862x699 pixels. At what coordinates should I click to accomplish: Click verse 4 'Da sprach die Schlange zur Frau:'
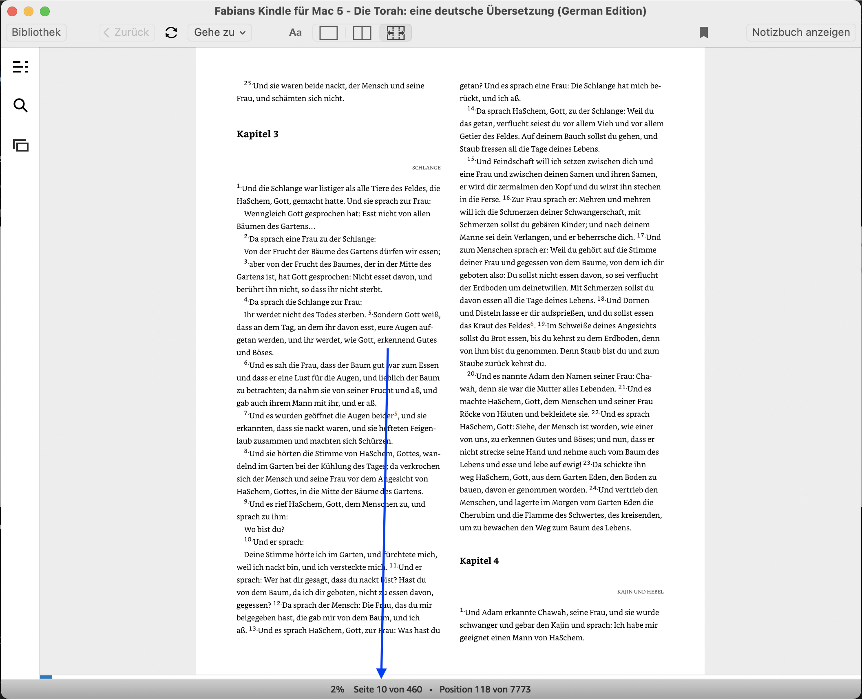(303, 301)
